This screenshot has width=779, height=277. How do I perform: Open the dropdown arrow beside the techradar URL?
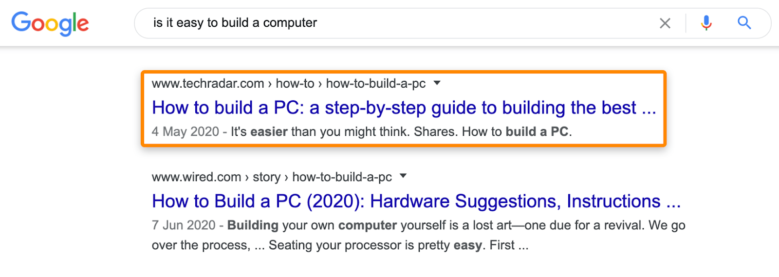[x=437, y=83]
